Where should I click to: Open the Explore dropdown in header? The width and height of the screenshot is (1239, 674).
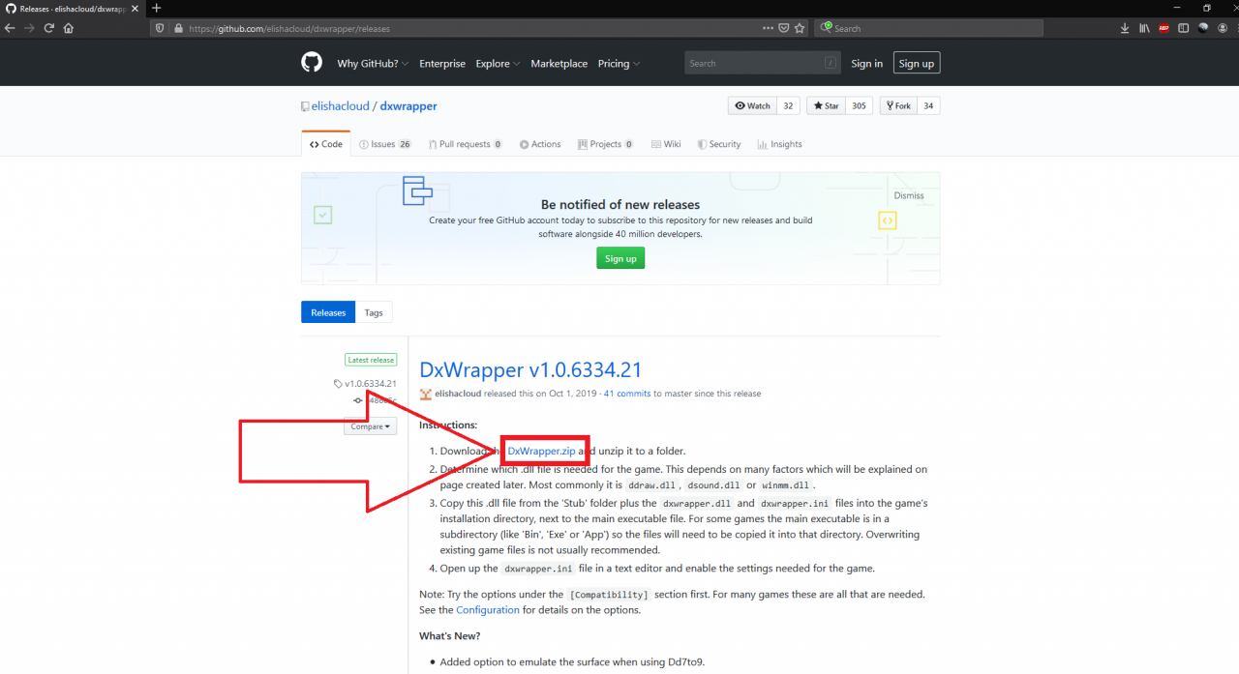point(498,64)
